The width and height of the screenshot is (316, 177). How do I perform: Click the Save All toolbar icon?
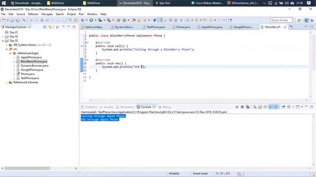click(x=18, y=20)
